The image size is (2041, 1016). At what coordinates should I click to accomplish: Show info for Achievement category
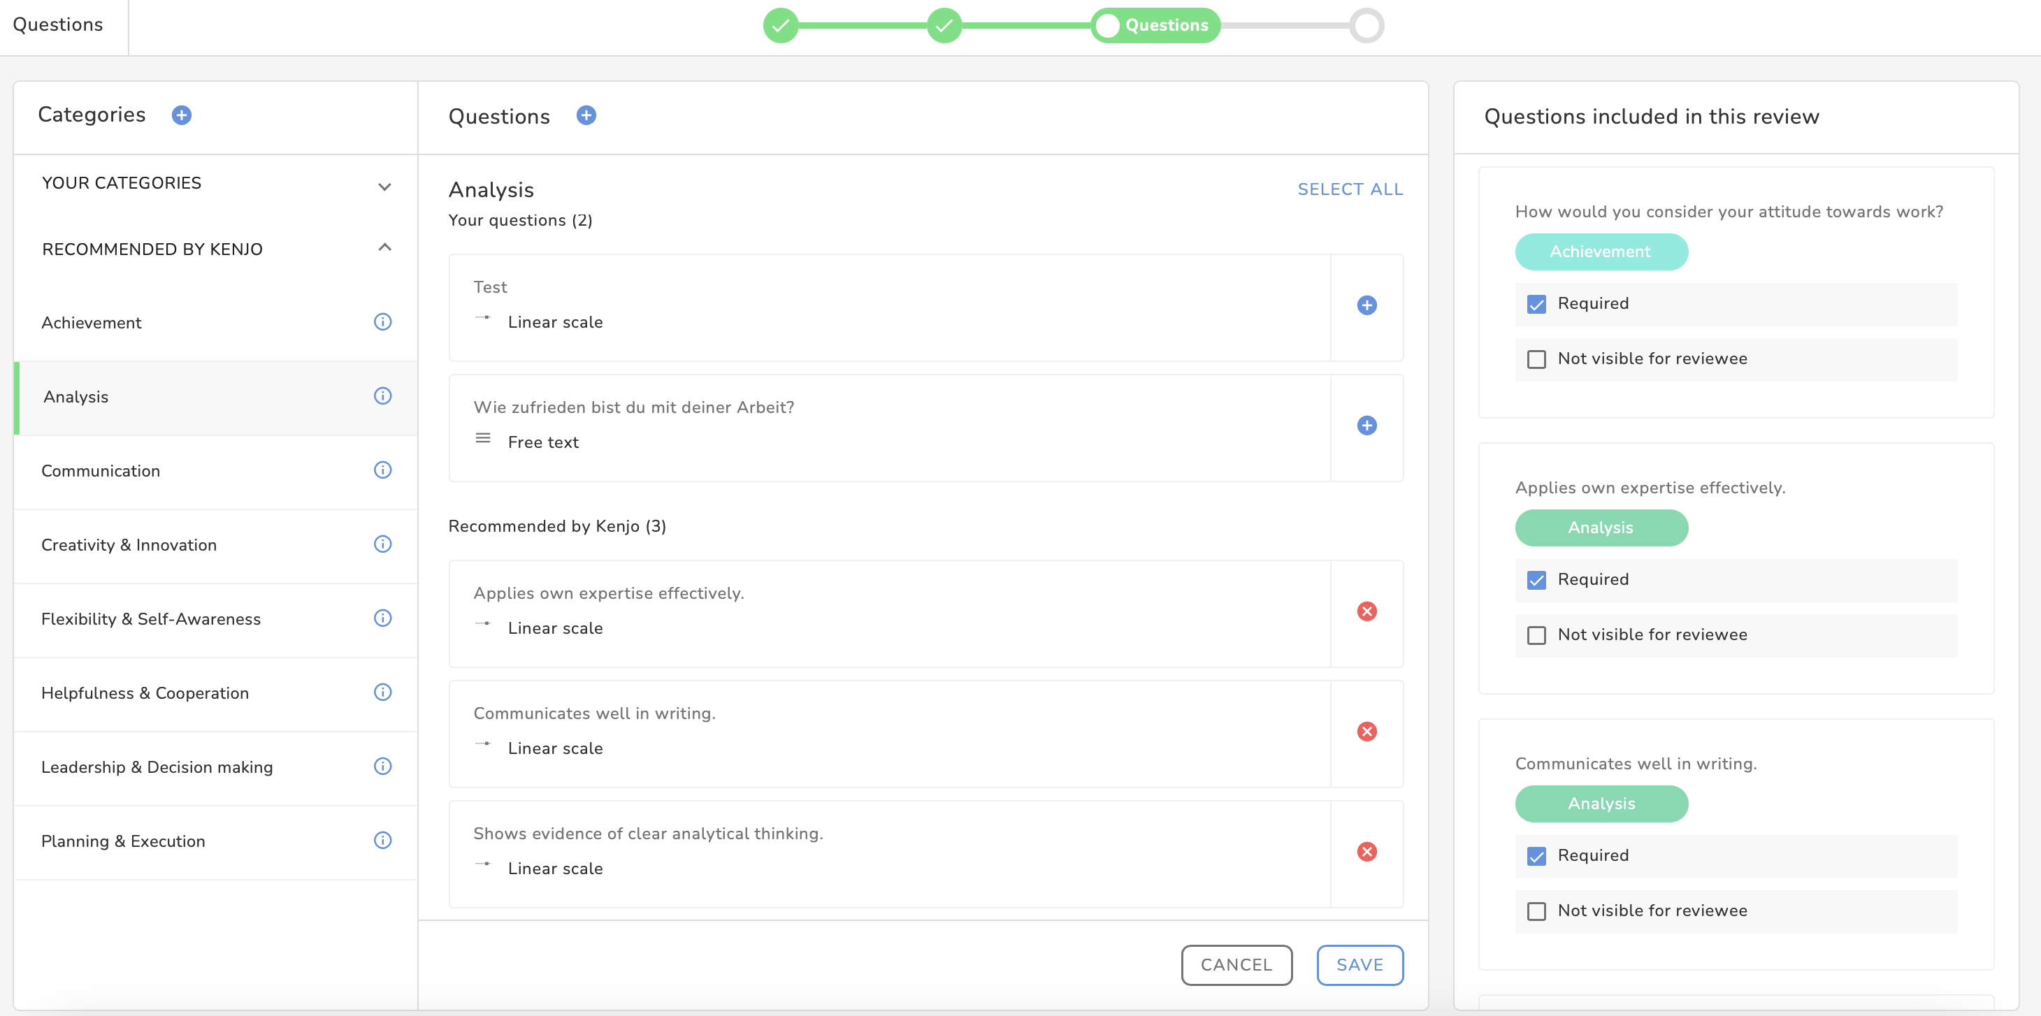[x=383, y=322]
